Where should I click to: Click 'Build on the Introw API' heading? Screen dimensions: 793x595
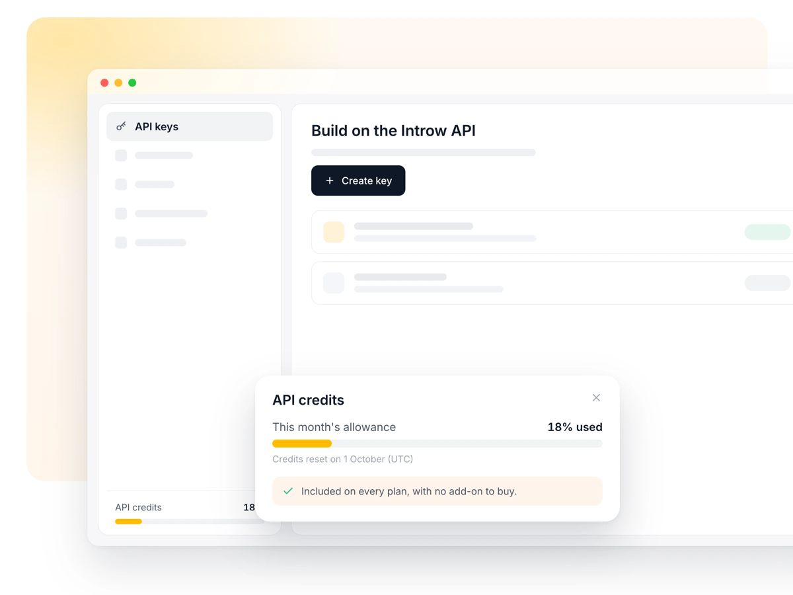394,131
